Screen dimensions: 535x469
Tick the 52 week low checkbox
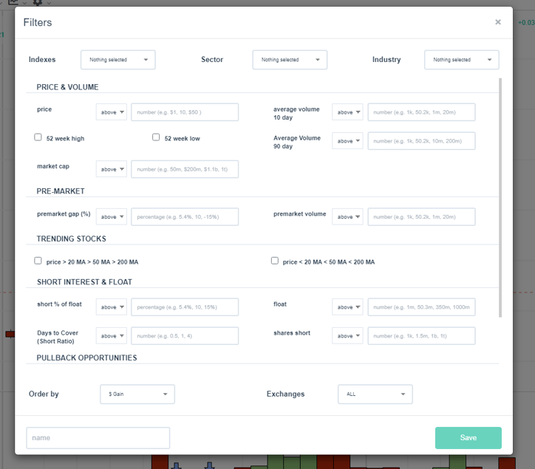(156, 137)
